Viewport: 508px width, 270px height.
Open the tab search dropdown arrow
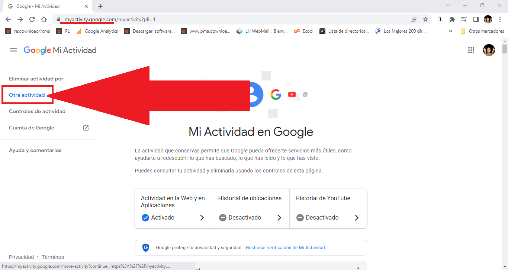pyautogui.click(x=448, y=6)
